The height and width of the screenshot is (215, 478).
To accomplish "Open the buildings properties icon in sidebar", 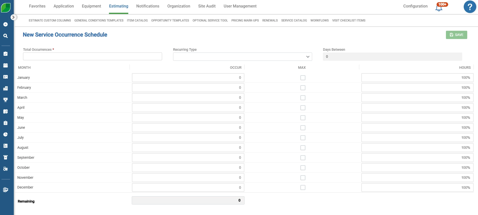I will [6, 88].
